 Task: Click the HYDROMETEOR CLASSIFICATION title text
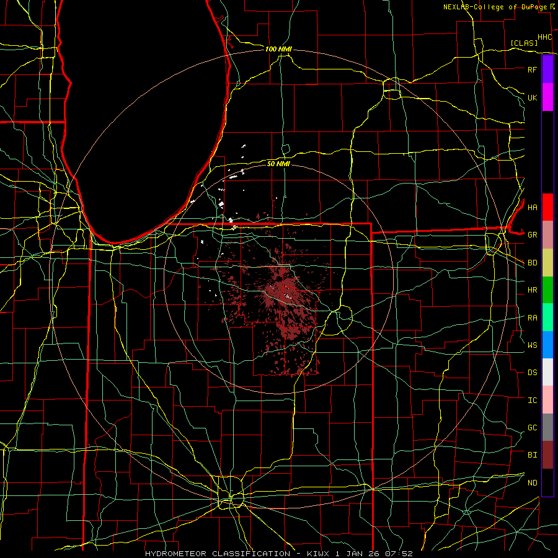coord(218,554)
